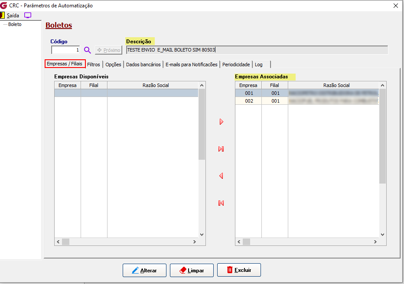This screenshot has height=284, width=404.
Task: Click scroll down arrow in Empresas Associadas
Action: (x=383, y=234)
